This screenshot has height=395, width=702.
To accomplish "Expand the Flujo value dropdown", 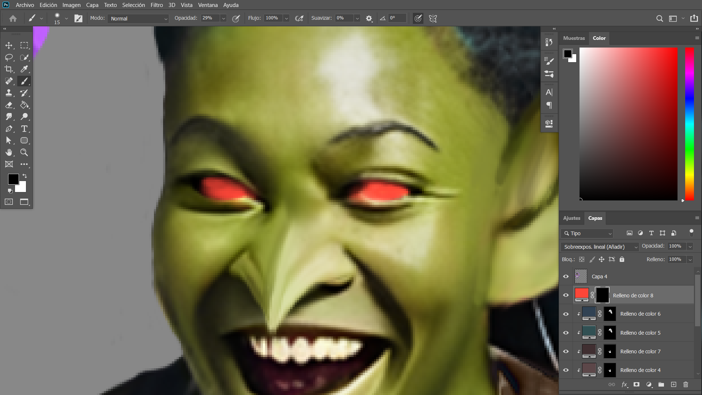I will tap(286, 18).
